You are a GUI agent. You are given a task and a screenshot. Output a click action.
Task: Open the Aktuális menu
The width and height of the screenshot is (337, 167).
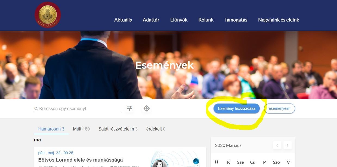pos(123,20)
